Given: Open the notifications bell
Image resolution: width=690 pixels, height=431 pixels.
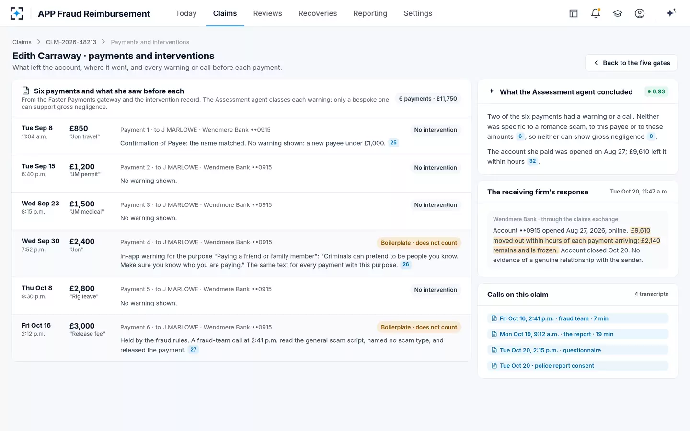Looking at the screenshot, I should click(x=596, y=13).
